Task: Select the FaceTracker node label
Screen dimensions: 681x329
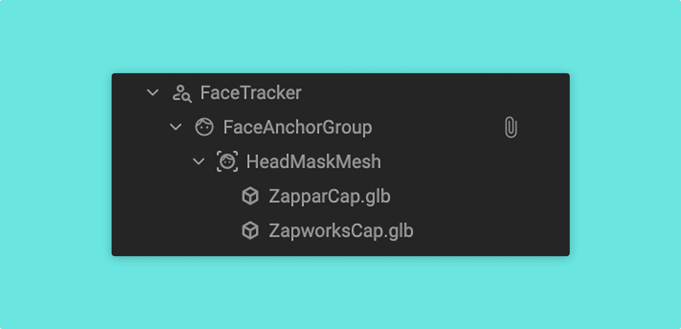Action: coord(251,93)
